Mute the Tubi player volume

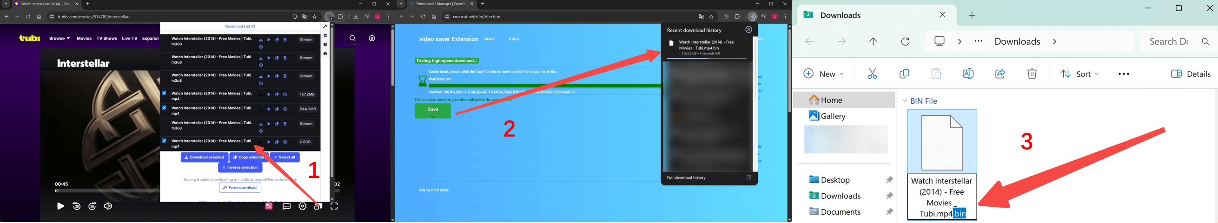pyautogui.click(x=108, y=207)
